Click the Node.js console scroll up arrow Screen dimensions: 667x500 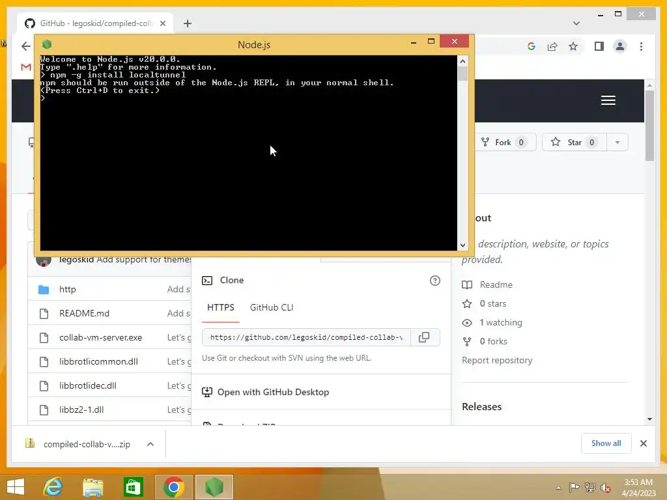pos(463,61)
